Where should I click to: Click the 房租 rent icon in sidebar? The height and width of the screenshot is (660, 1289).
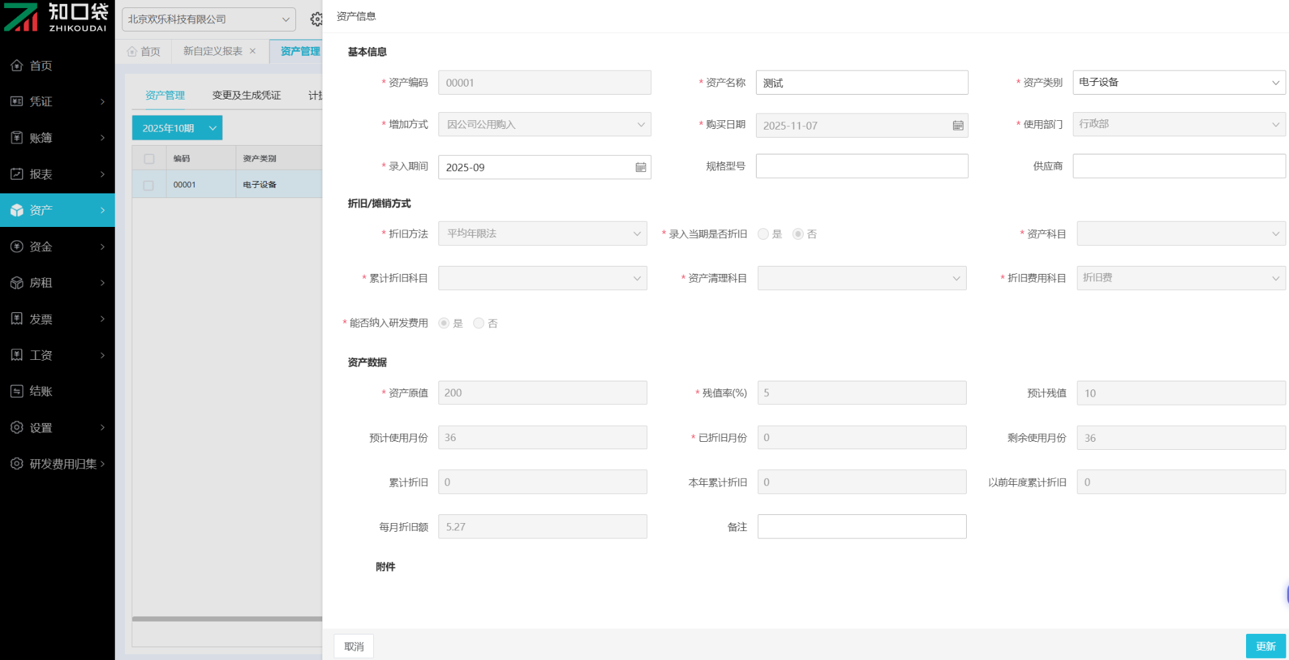coord(17,283)
